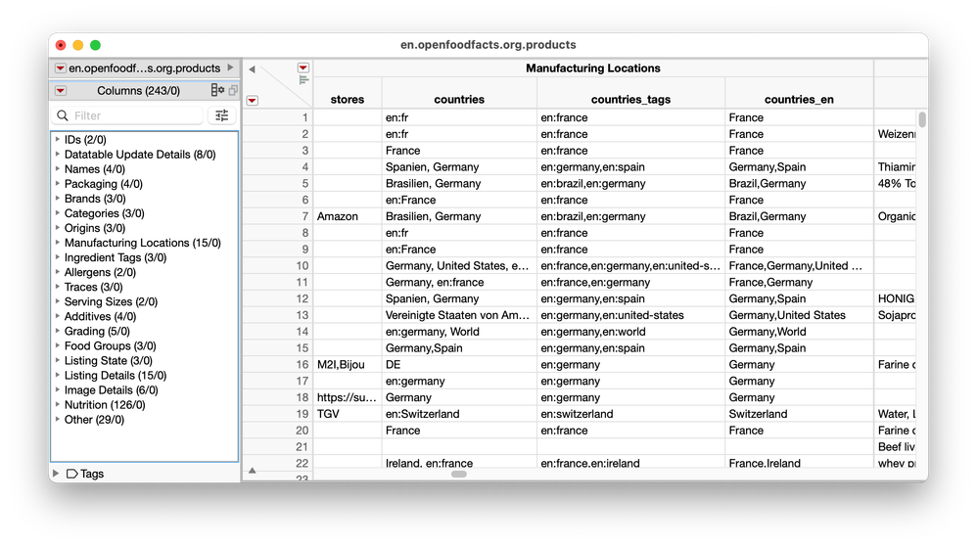The width and height of the screenshot is (977, 547).
Task: Click the green column group bars icon
Action: [303, 79]
